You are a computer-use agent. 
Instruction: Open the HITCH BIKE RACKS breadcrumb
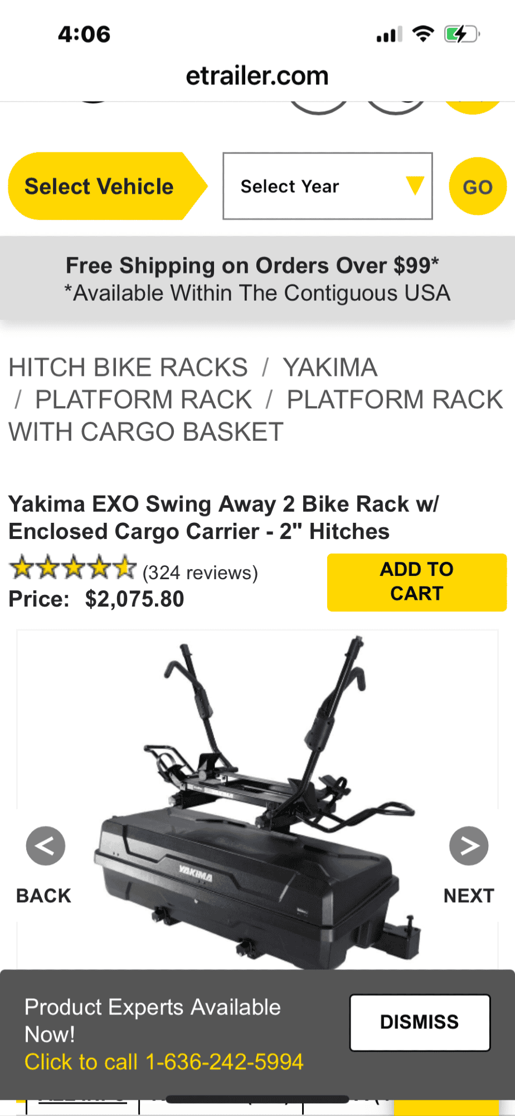click(128, 367)
